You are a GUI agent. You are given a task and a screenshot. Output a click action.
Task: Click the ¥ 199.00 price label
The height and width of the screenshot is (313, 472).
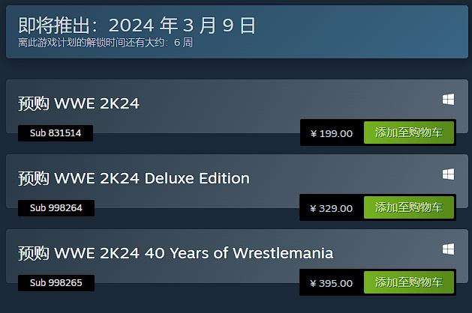(x=332, y=133)
